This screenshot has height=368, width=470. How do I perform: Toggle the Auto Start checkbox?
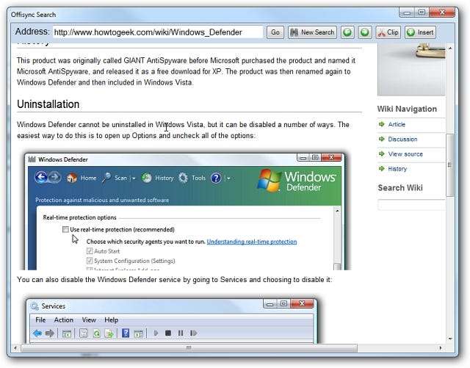[x=90, y=251]
